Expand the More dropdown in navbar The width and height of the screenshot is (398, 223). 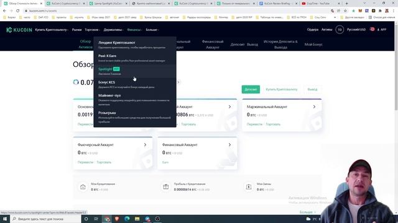[x=152, y=30]
